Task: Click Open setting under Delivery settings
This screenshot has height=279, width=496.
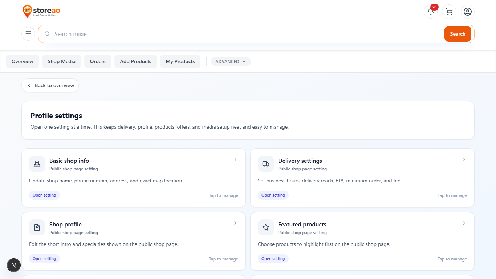Action: [273, 195]
